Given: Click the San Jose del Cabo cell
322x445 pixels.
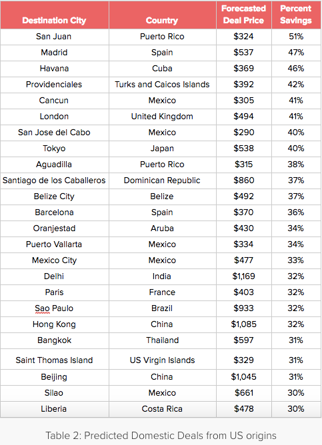Looking at the screenshot, I should (54, 133).
